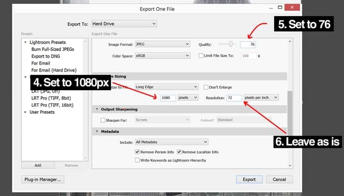Open the Long Edge resize dropdown
Screen dimensions: 344x196
point(167,87)
